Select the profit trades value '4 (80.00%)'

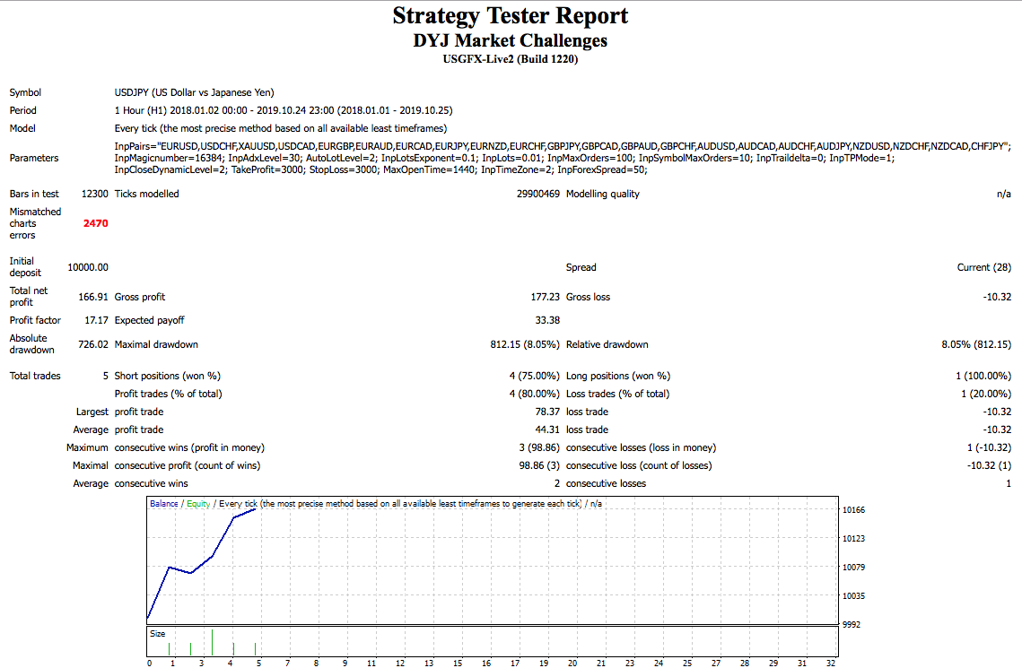(535, 394)
